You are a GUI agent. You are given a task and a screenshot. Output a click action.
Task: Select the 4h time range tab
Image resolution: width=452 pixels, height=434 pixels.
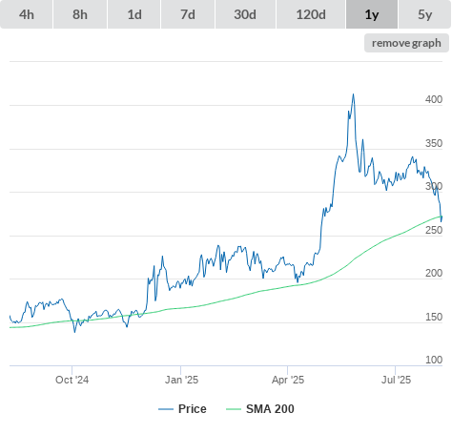click(27, 14)
